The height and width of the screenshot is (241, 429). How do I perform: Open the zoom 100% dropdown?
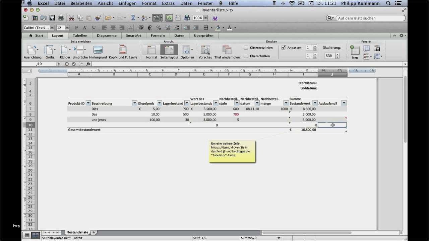click(205, 18)
